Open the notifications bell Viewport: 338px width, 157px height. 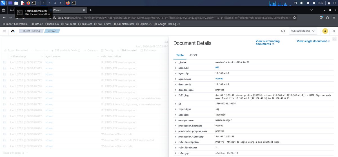coord(308,3)
